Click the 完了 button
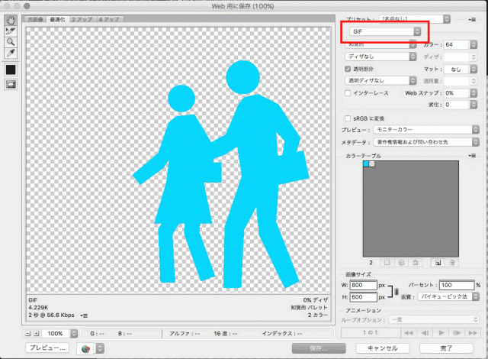 tap(445, 348)
